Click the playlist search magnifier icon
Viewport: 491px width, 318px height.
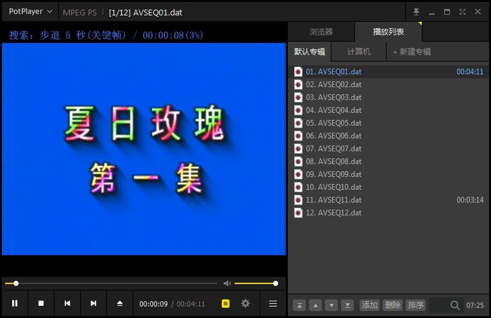455,305
